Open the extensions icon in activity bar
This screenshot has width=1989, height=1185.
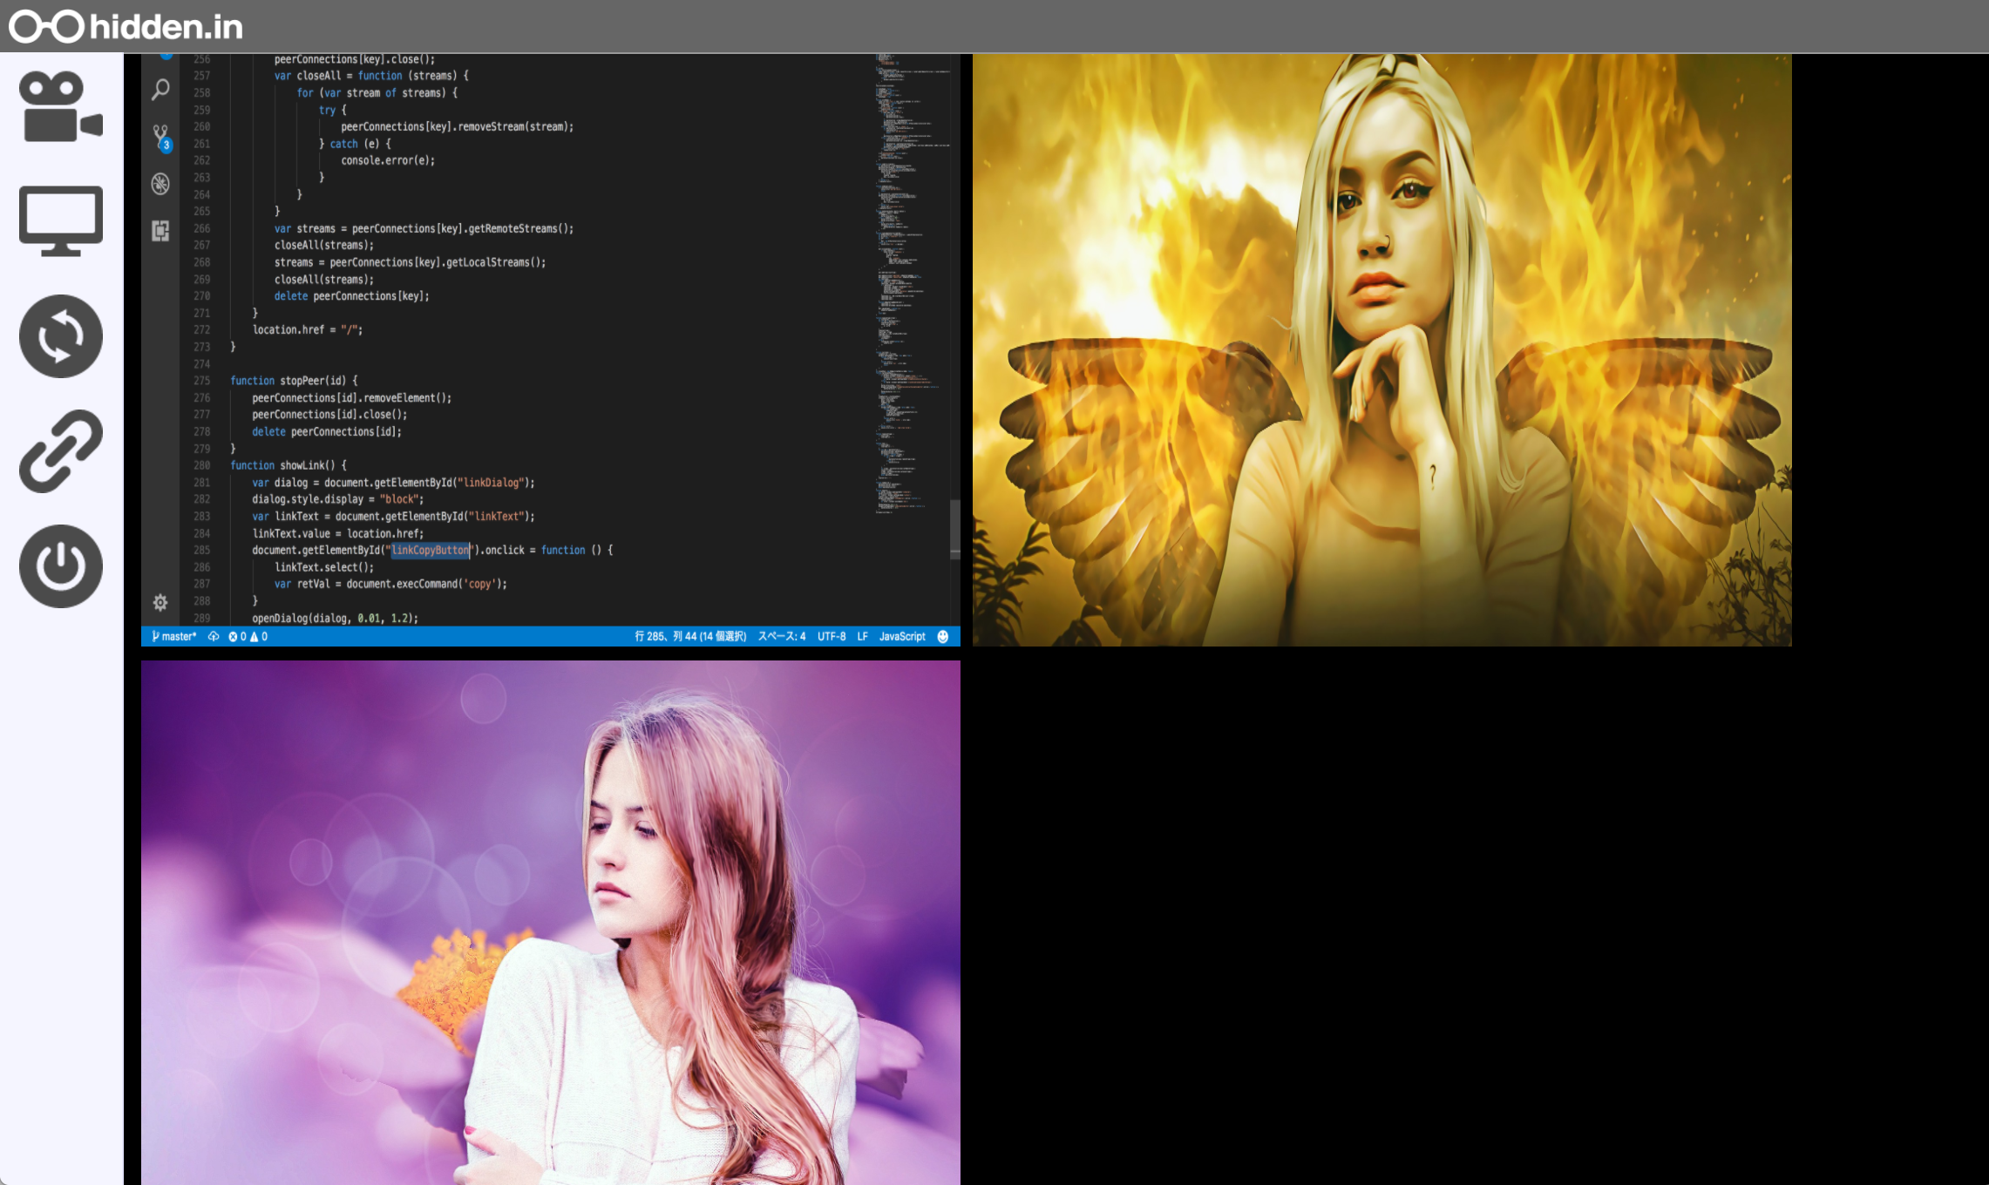160,231
